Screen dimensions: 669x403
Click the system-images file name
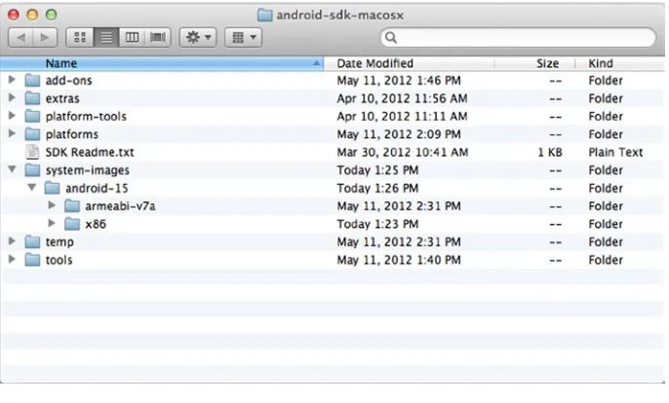pyautogui.click(x=88, y=170)
